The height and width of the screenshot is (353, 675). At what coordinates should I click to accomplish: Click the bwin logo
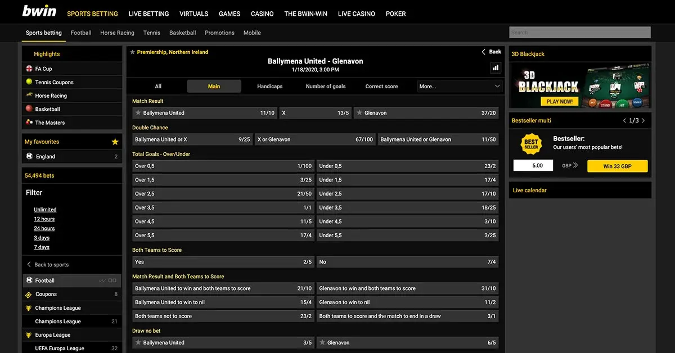coord(39,11)
